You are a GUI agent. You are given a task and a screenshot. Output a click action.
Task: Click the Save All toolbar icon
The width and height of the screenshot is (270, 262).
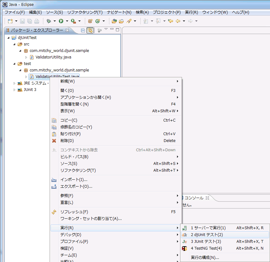(x=30, y=21)
